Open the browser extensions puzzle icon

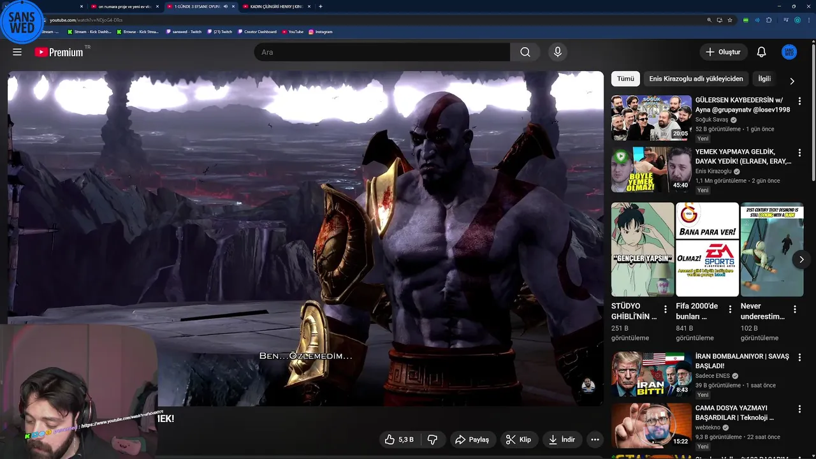[x=769, y=20]
